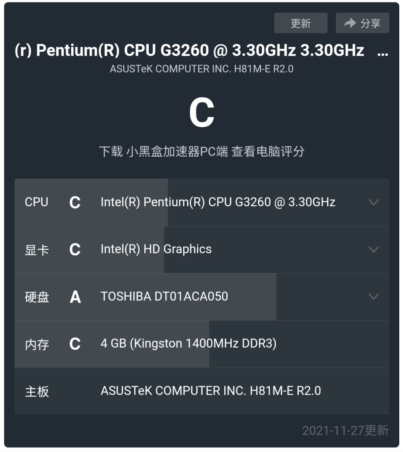Select the 4 GB Kingston memory row
Image resolution: width=403 pixels, height=452 pixels.
click(x=188, y=344)
